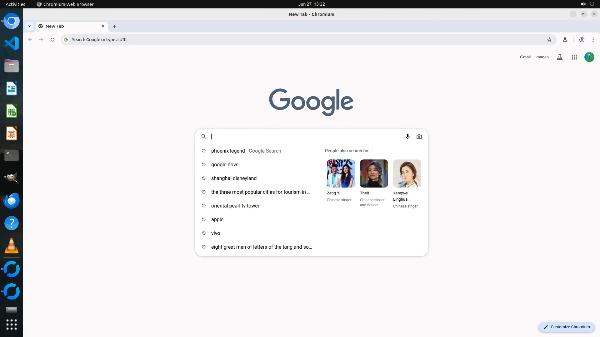This screenshot has height=337, width=600.
Task: Start voice search with the microphone icon
Action: click(407, 137)
